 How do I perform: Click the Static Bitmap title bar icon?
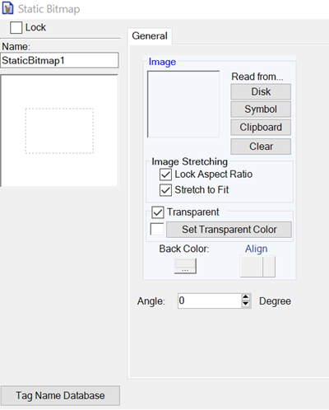click(7, 8)
